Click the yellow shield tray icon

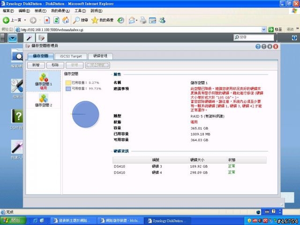click(x=249, y=221)
